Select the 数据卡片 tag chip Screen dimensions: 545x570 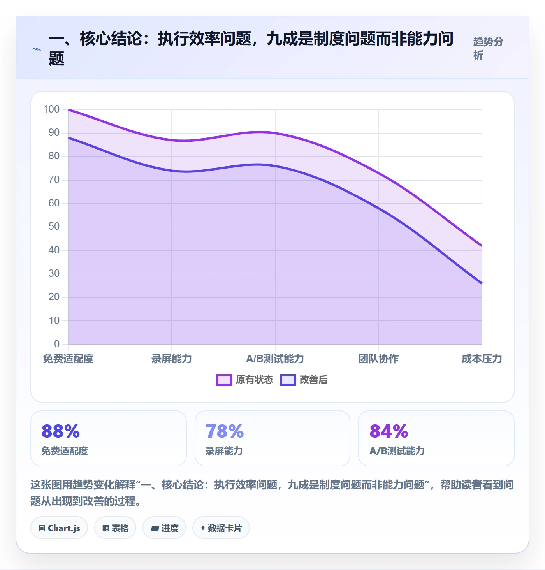[221, 528]
